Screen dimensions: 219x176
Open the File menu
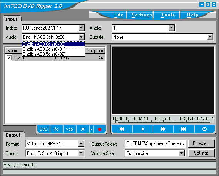pyautogui.click(x=119, y=15)
